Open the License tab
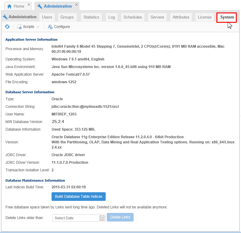This screenshot has height=233, width=241. tap(205, 17)
